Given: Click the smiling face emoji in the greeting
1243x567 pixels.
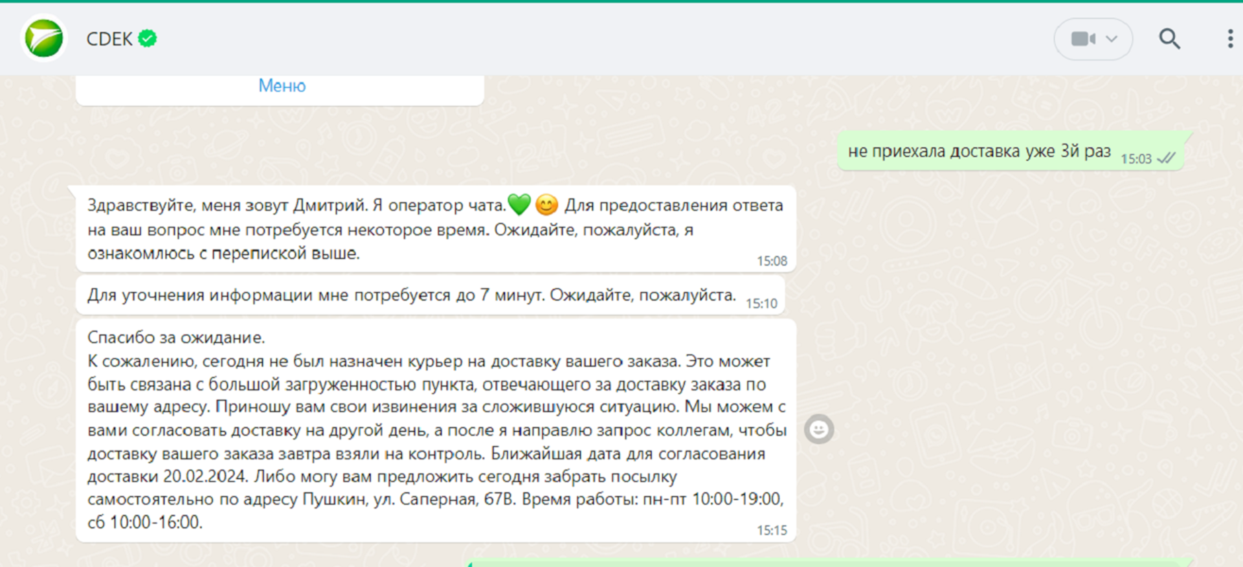Looking at the screenshot, I should [547, 205].
